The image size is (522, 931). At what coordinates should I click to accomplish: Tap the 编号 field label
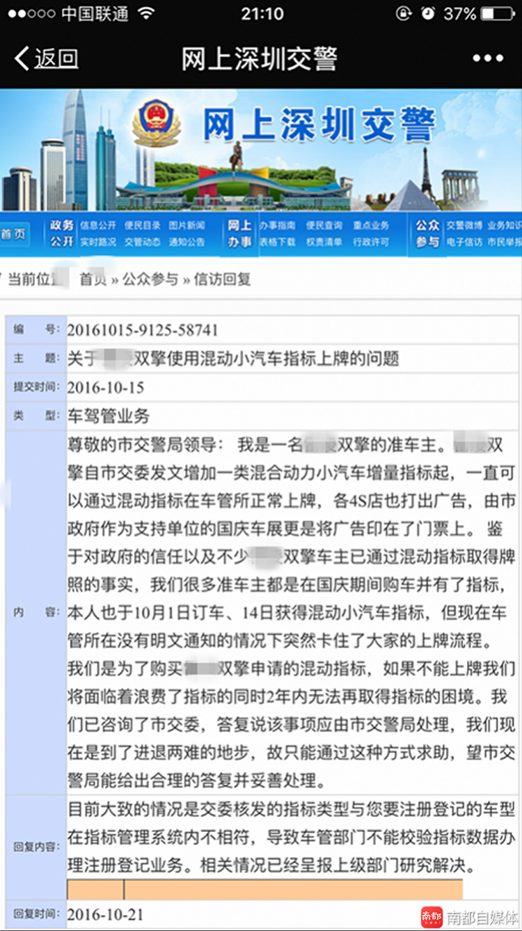[35, 330]
